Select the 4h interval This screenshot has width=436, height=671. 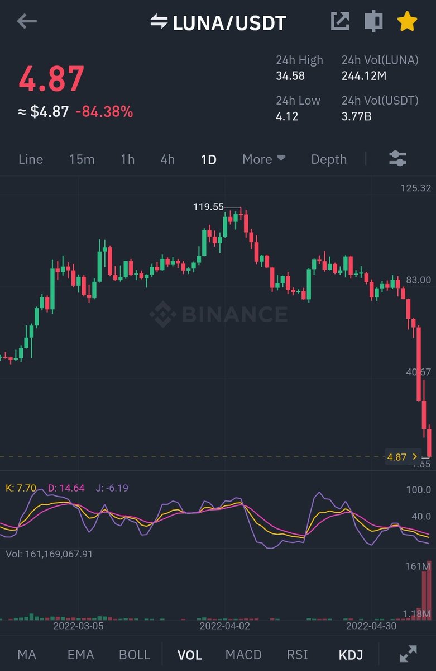pos(167,159)
